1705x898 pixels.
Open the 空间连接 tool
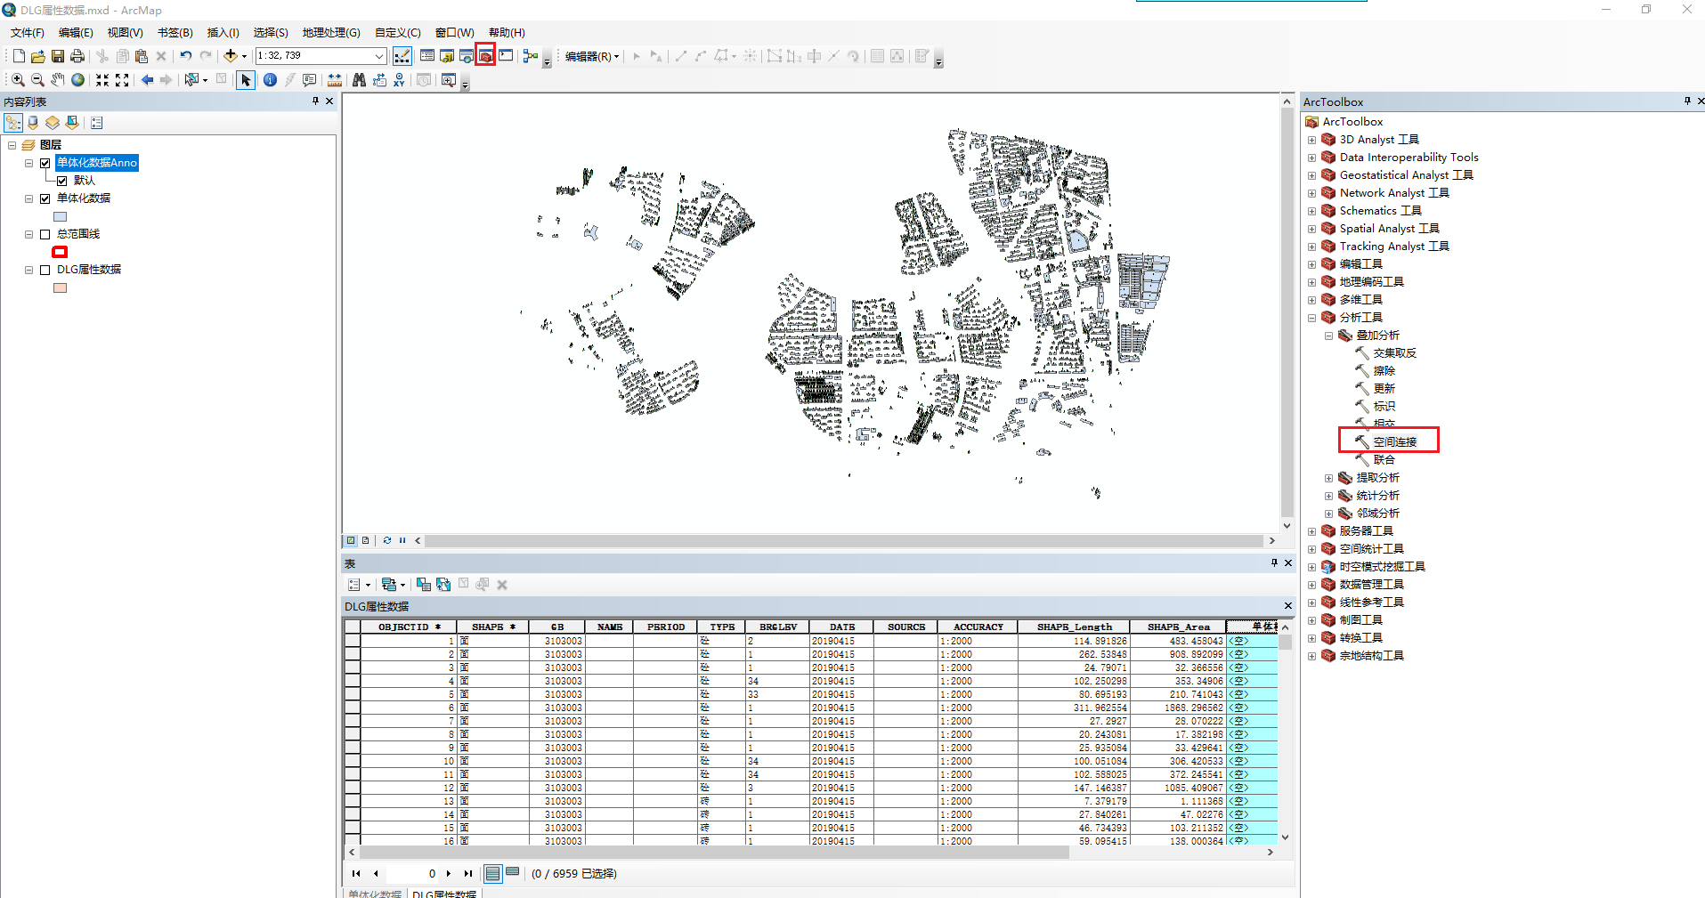tap(1393, 441)
